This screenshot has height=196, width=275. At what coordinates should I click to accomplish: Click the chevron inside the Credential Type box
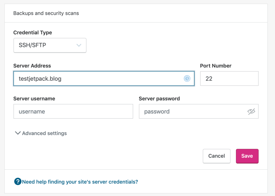point(79,45)
